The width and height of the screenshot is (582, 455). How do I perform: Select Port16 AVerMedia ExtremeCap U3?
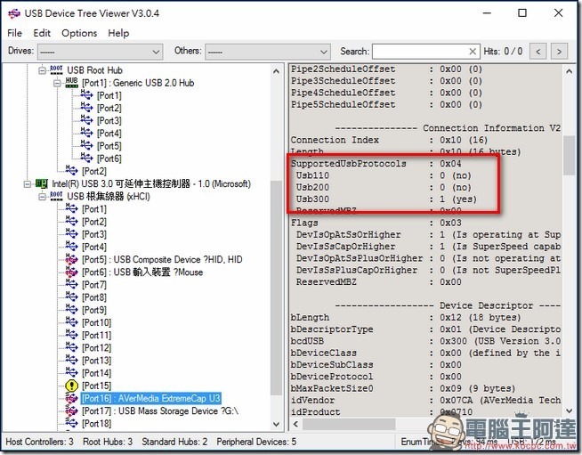click(x=151, y=399)
